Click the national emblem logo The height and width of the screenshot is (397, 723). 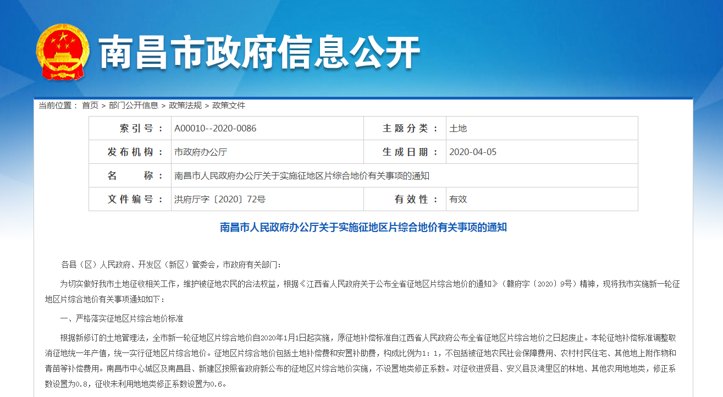pyautogui.click(x=62, y=52)
